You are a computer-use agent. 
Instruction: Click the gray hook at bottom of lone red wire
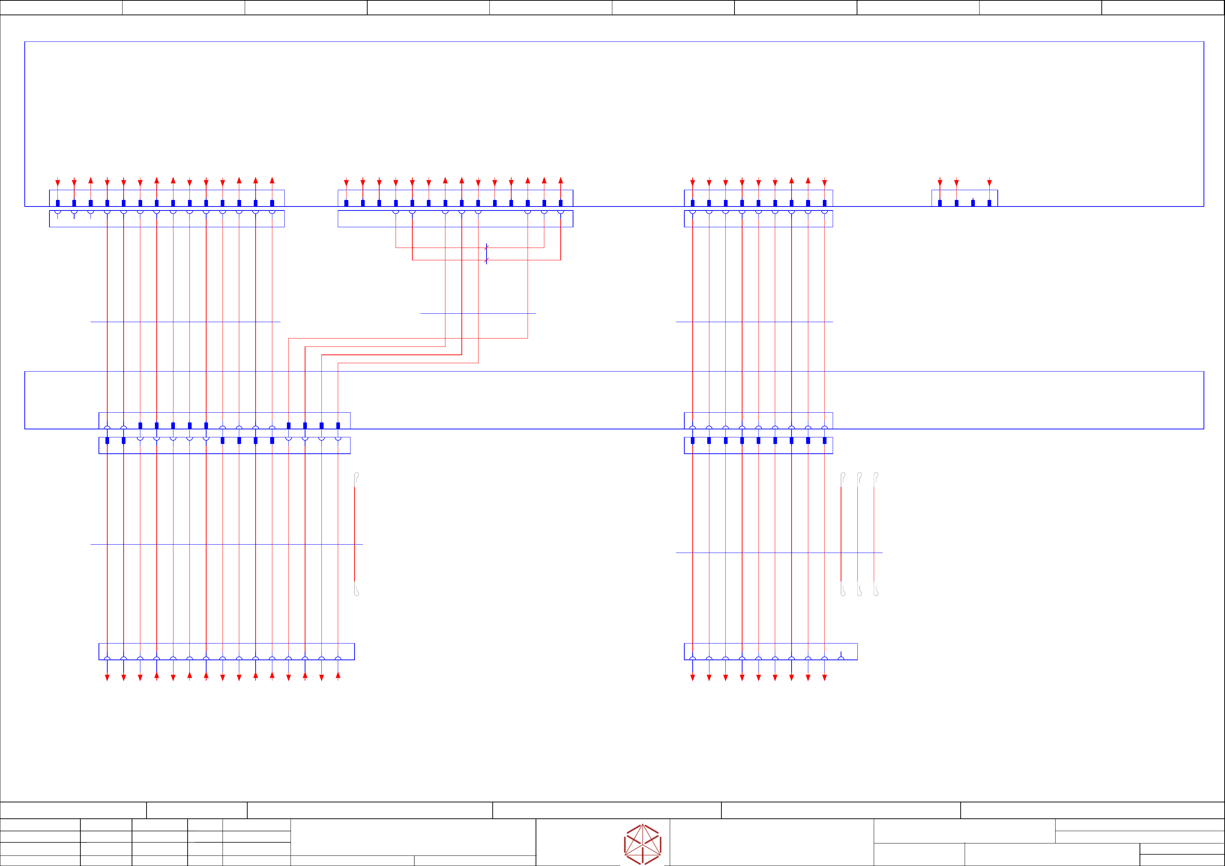coord(356,590)
